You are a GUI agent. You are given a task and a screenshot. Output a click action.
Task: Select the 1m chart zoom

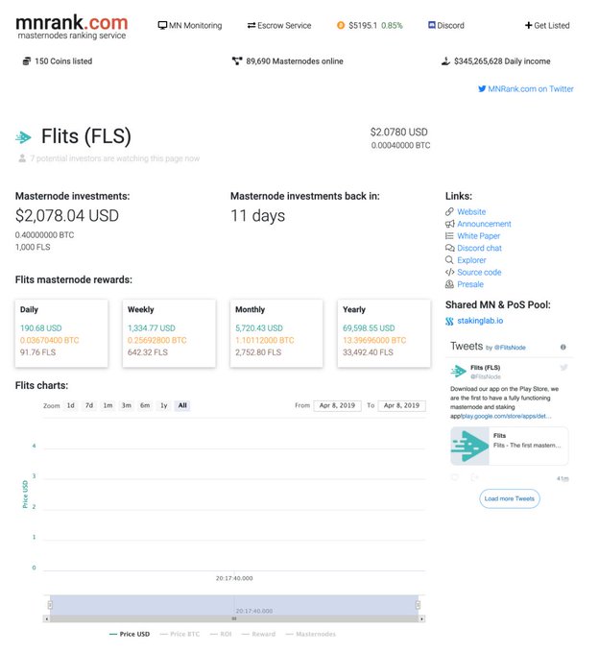tap(108, 405)
